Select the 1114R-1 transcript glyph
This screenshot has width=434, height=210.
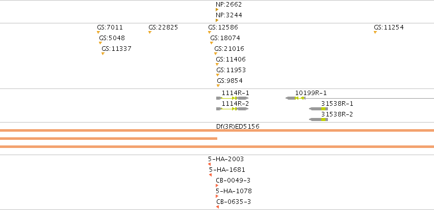pyautogui.click(x=232, y=98)
